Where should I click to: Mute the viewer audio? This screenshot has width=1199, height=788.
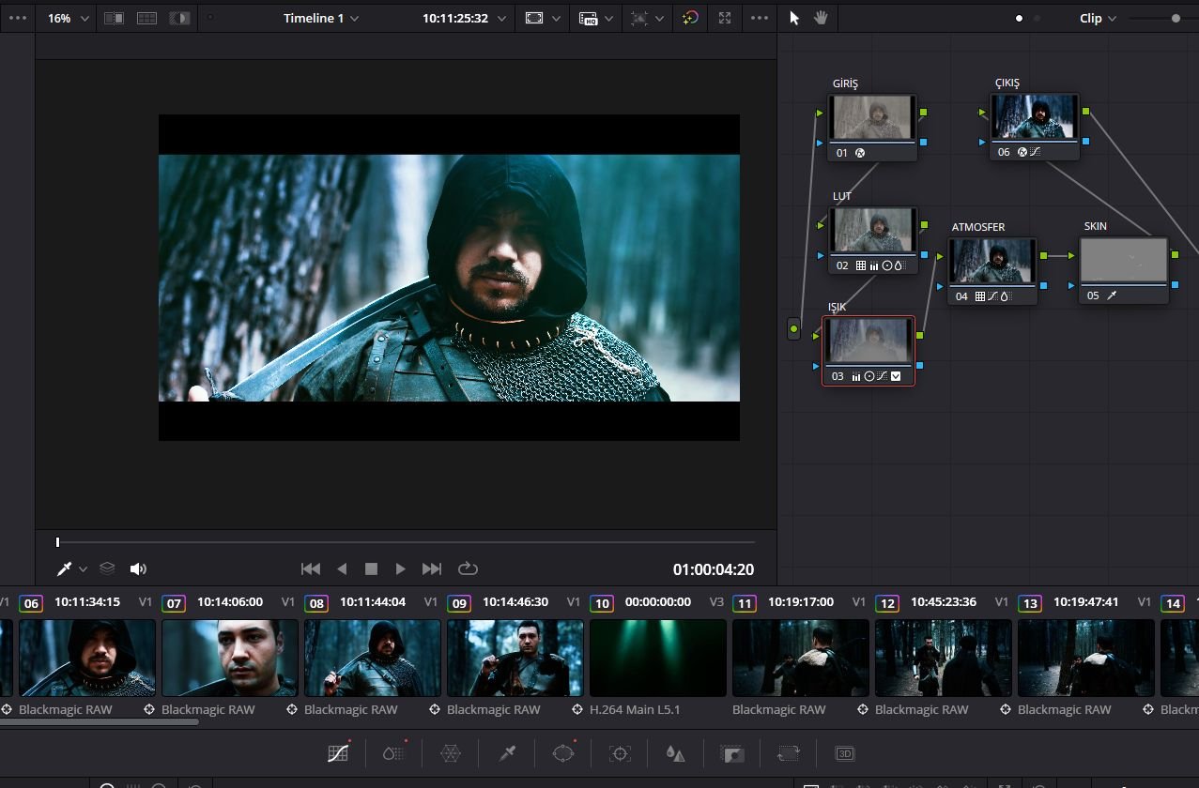click(x=138, y=568)
